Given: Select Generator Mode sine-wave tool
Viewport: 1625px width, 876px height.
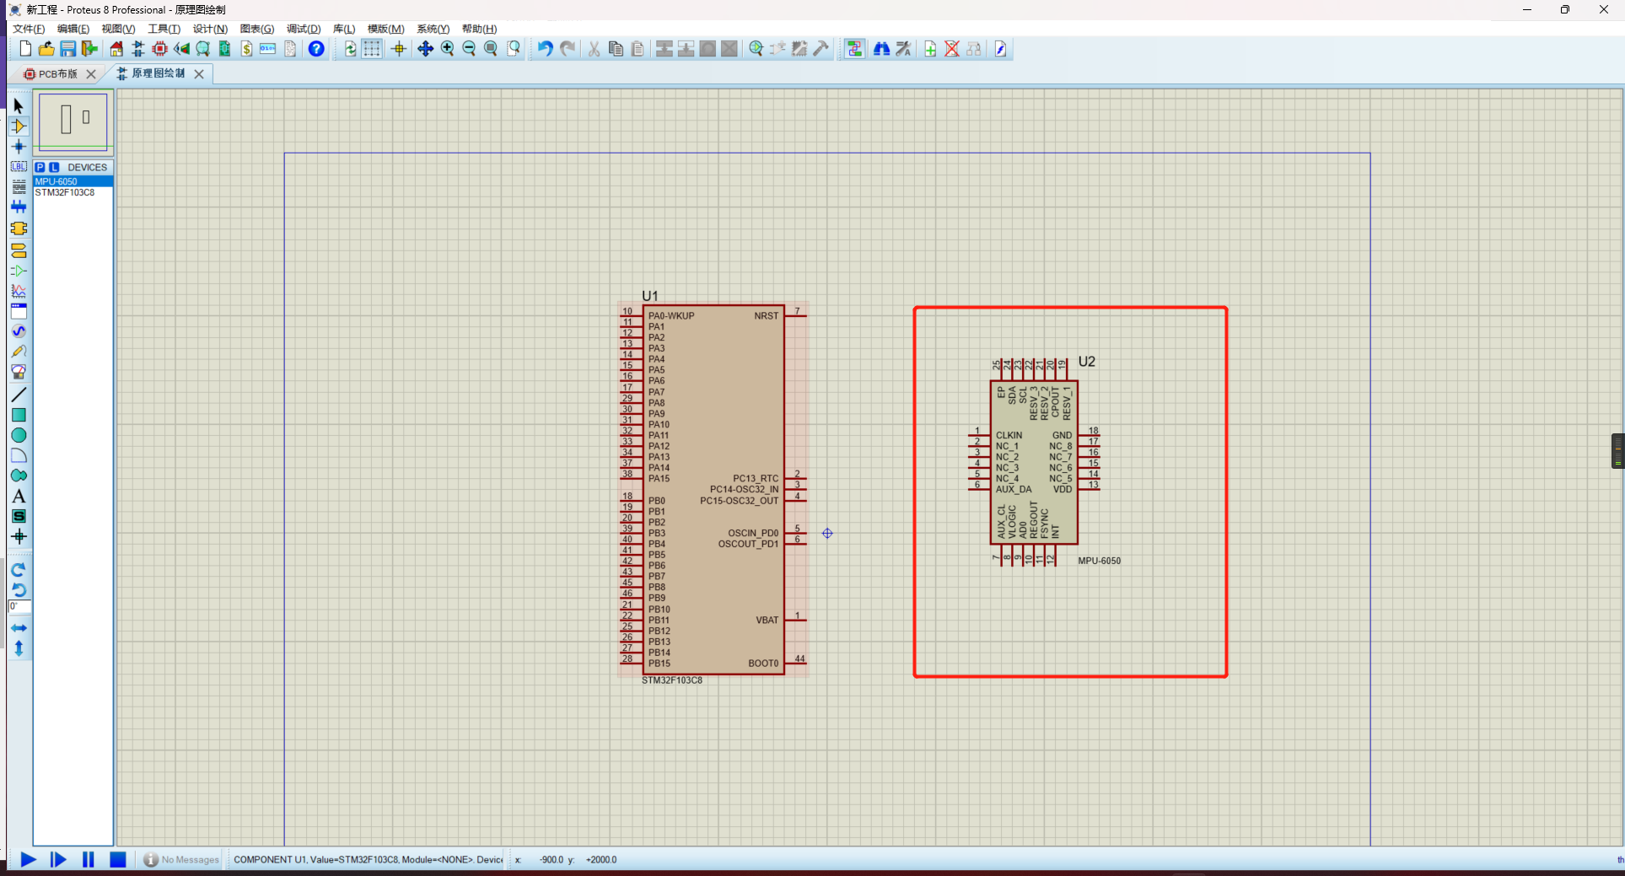Looking at the screenshot, I should pyautogui.click(x=19, y=331).
